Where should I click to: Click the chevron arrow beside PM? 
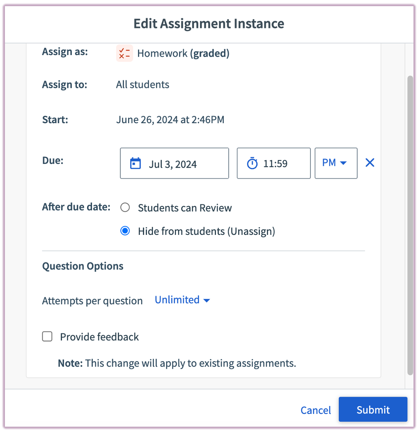344,163
